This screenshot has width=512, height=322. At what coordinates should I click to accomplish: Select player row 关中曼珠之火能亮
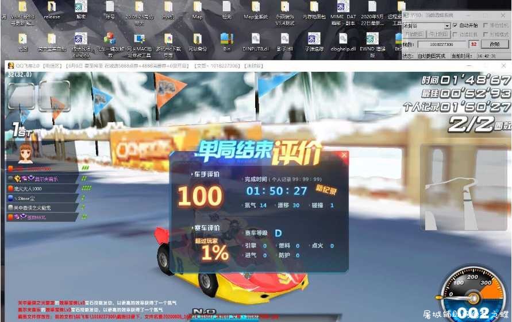(43, 207)
